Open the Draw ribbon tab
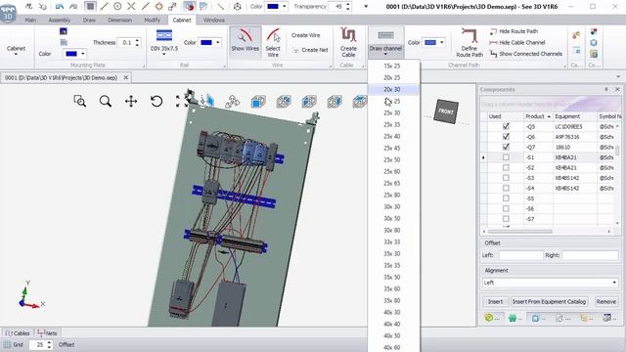626x352 pixels. pos(89,20)
